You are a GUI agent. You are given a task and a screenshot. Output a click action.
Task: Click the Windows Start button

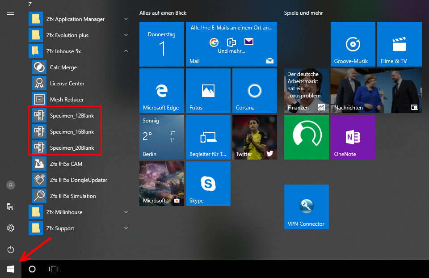pos(11,269)
